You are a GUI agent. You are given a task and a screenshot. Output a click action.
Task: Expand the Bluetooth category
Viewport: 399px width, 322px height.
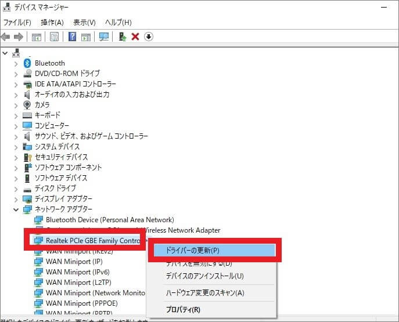16,64
